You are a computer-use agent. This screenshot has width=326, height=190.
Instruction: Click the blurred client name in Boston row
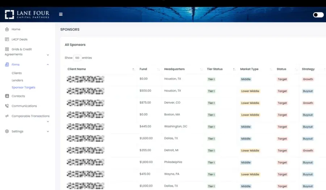(x=85, y=115)
